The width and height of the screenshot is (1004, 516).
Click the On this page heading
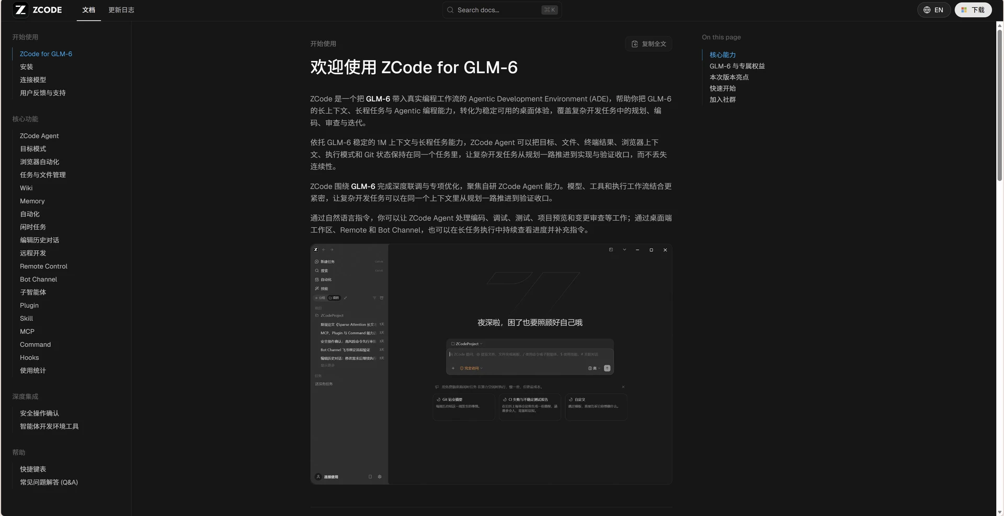pyautogui.click(x=721, y=37)
